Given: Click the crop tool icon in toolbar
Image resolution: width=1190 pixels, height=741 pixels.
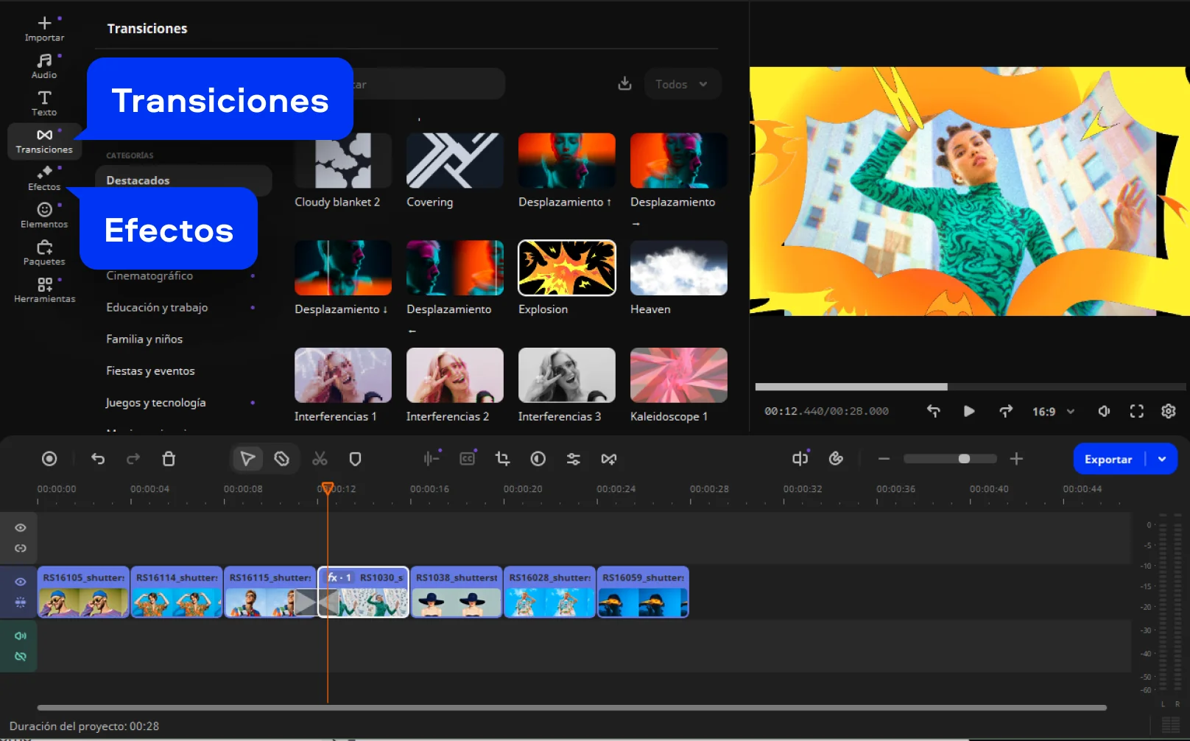Looking at the screenshot, I should click(503, 459).
